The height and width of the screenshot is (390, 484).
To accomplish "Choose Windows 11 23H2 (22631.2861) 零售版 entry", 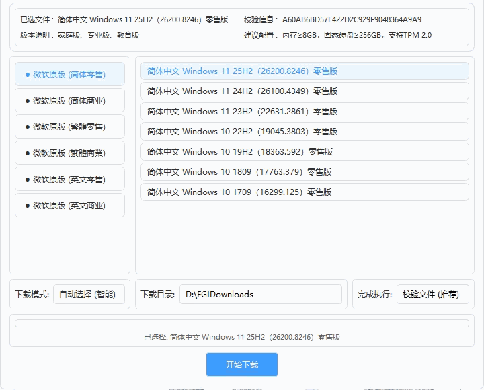I will point(305,111).
